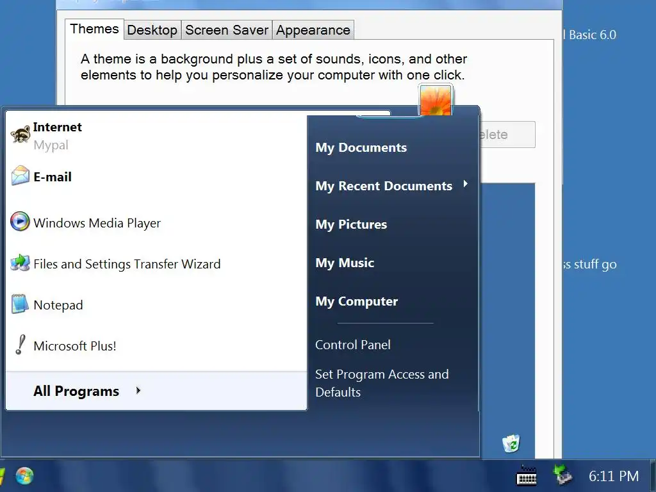Image resolution: width=656 pixels, height=492 pixels.
Task: Open on-screen keyboard tray icon
Action: 527,476
